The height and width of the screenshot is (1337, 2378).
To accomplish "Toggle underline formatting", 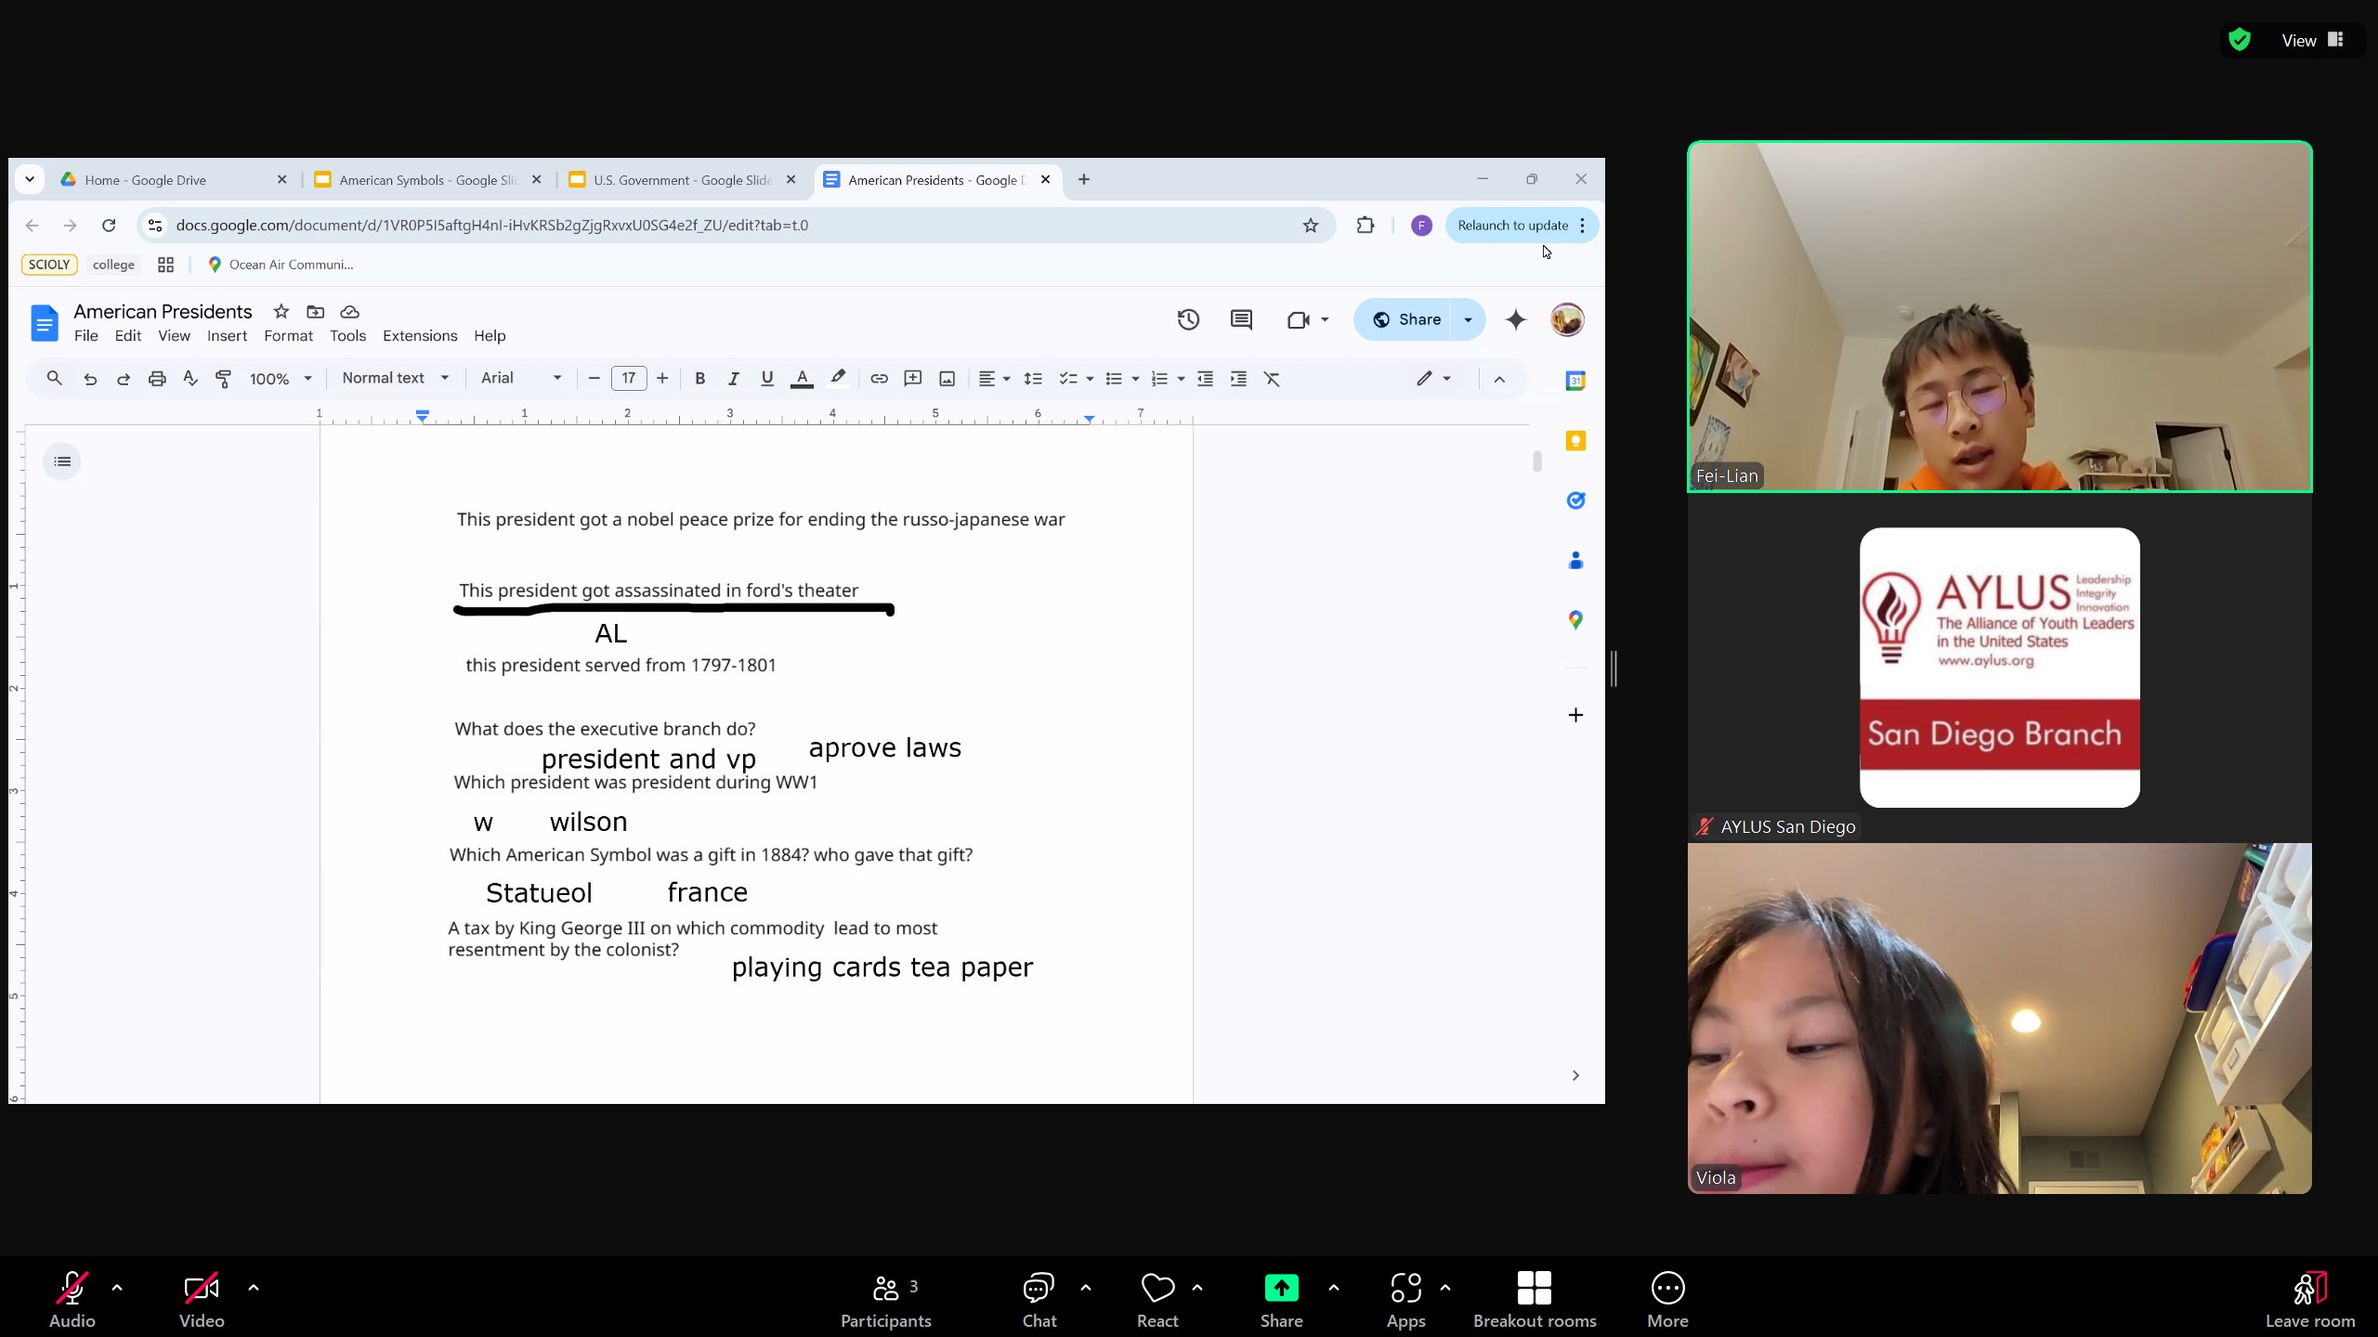I will pos(766,379).
